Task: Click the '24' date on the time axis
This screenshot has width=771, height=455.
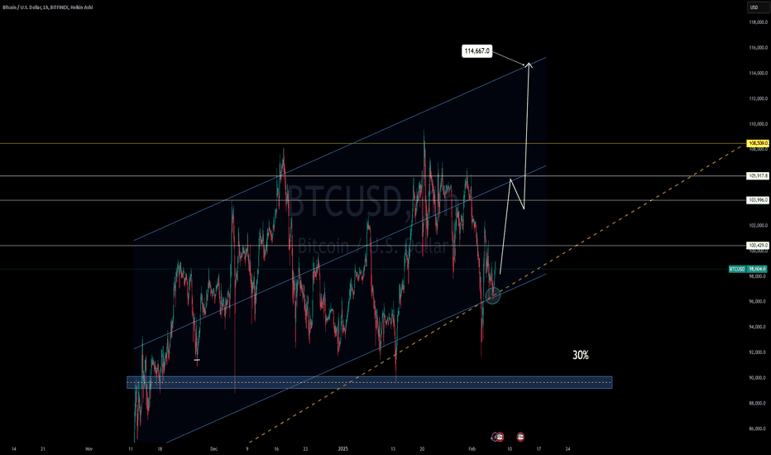Action: pos(568,448)
